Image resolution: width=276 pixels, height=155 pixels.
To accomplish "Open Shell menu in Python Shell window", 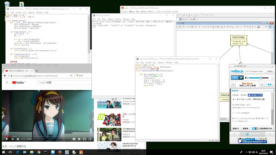I will click(104, 19).
